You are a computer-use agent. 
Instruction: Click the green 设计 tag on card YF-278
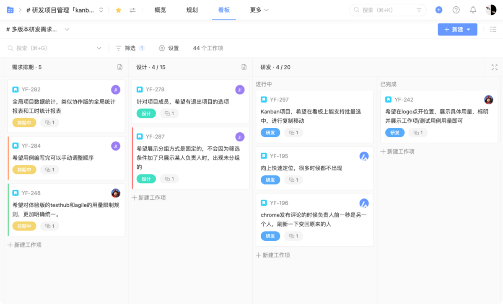146,113
